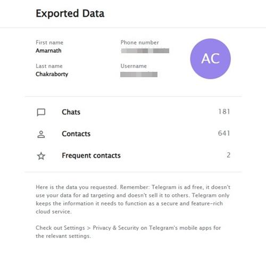Click the Last name label
266x264 pixels.
[49, 66]
